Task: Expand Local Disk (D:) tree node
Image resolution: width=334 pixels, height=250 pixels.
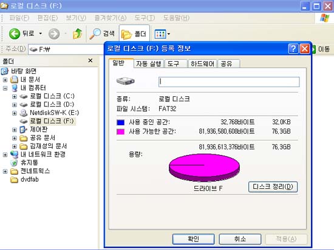Action: tap(15, 105)
